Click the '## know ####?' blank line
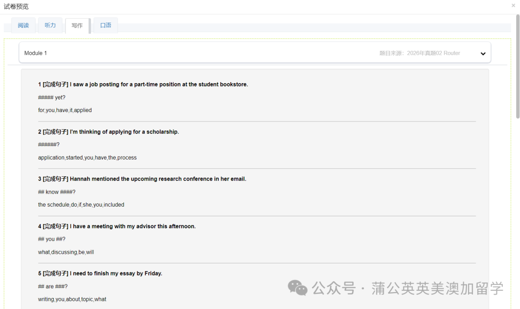 (x=57, y=192)
